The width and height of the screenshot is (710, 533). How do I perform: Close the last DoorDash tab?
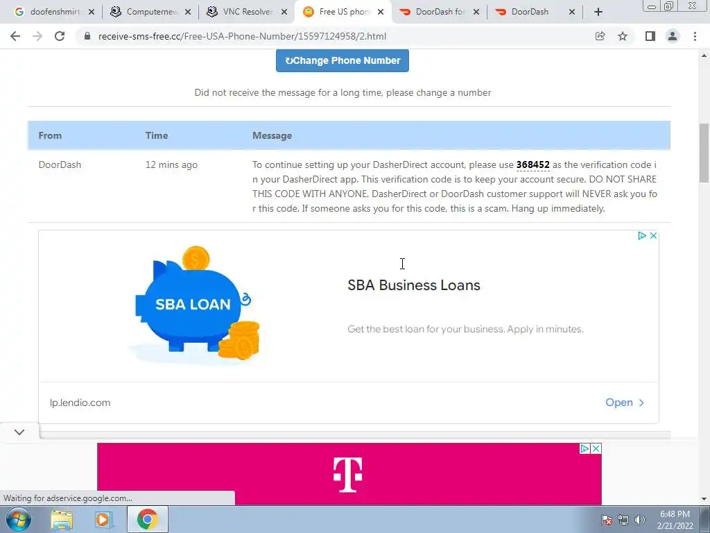click(572, 12)
